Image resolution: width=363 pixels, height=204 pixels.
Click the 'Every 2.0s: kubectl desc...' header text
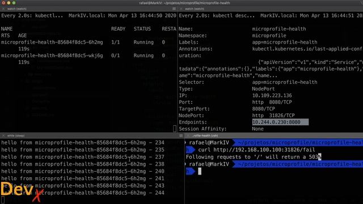pos(217,16)
